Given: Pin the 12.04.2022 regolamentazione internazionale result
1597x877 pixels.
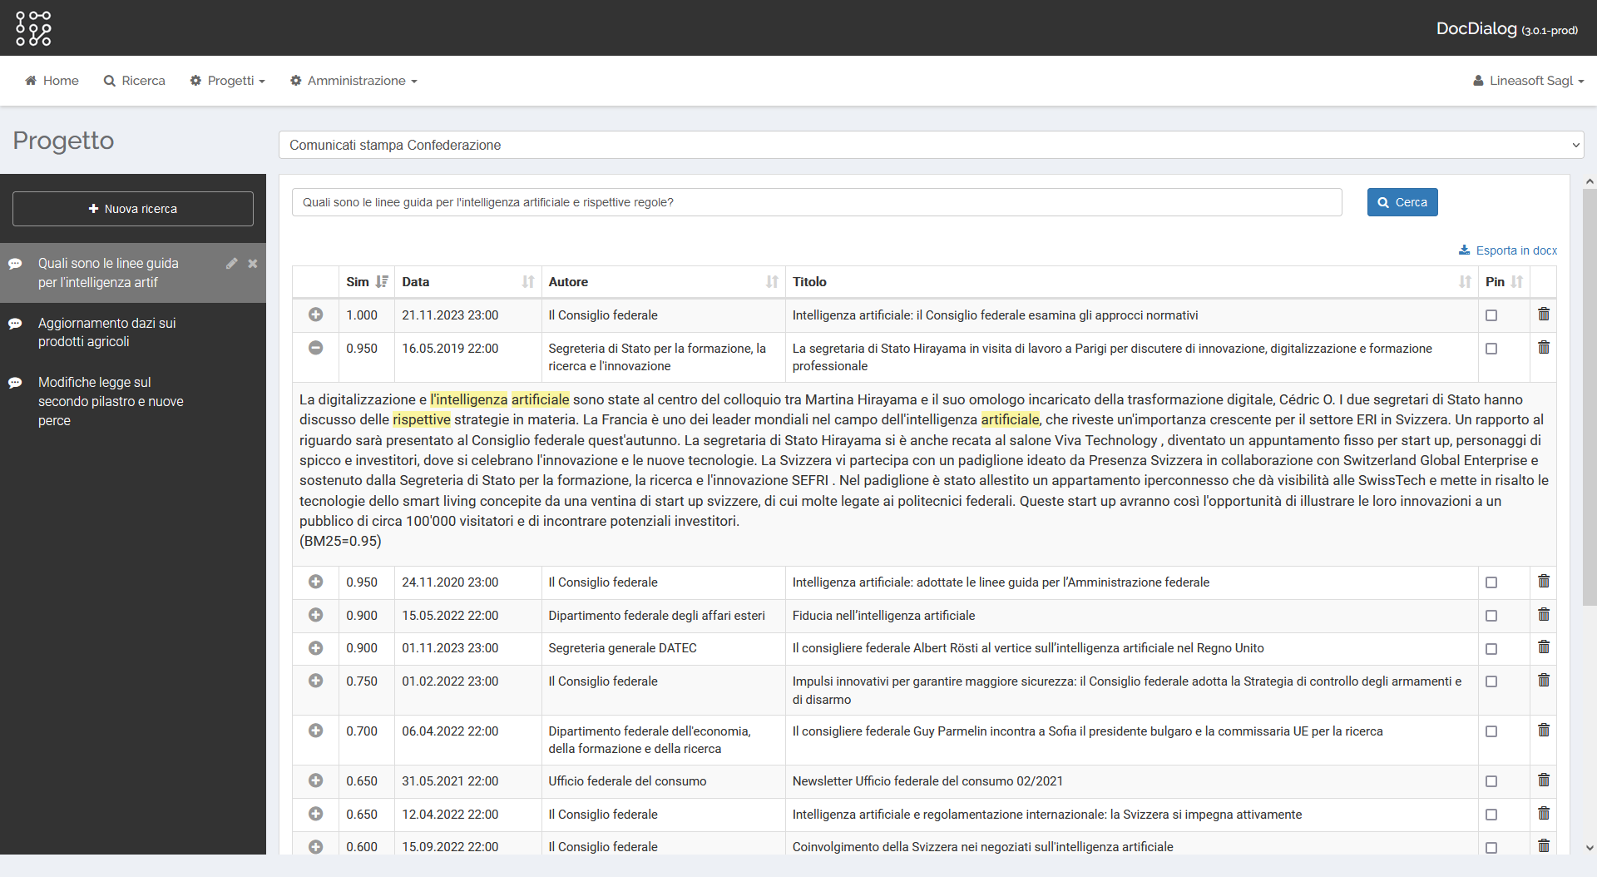Looking at the screenshot, I should (x=1491, y=815).
